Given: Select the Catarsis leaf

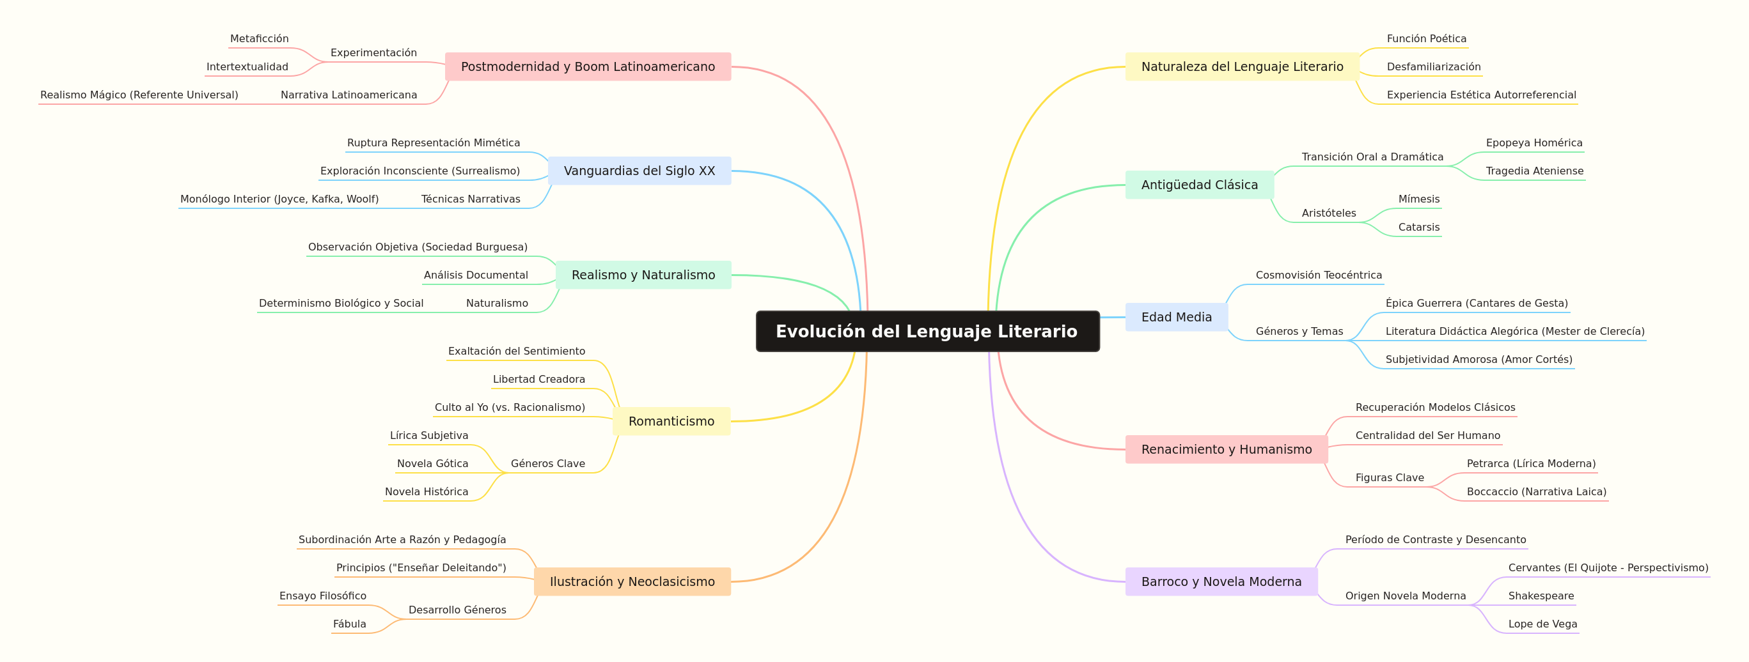Looking at the screenshot, I should [x=1418, y=227].
